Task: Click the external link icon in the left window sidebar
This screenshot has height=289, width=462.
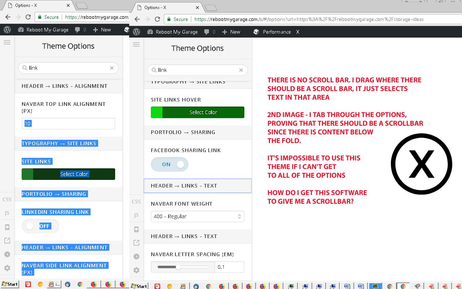Action: click(7, 241)
